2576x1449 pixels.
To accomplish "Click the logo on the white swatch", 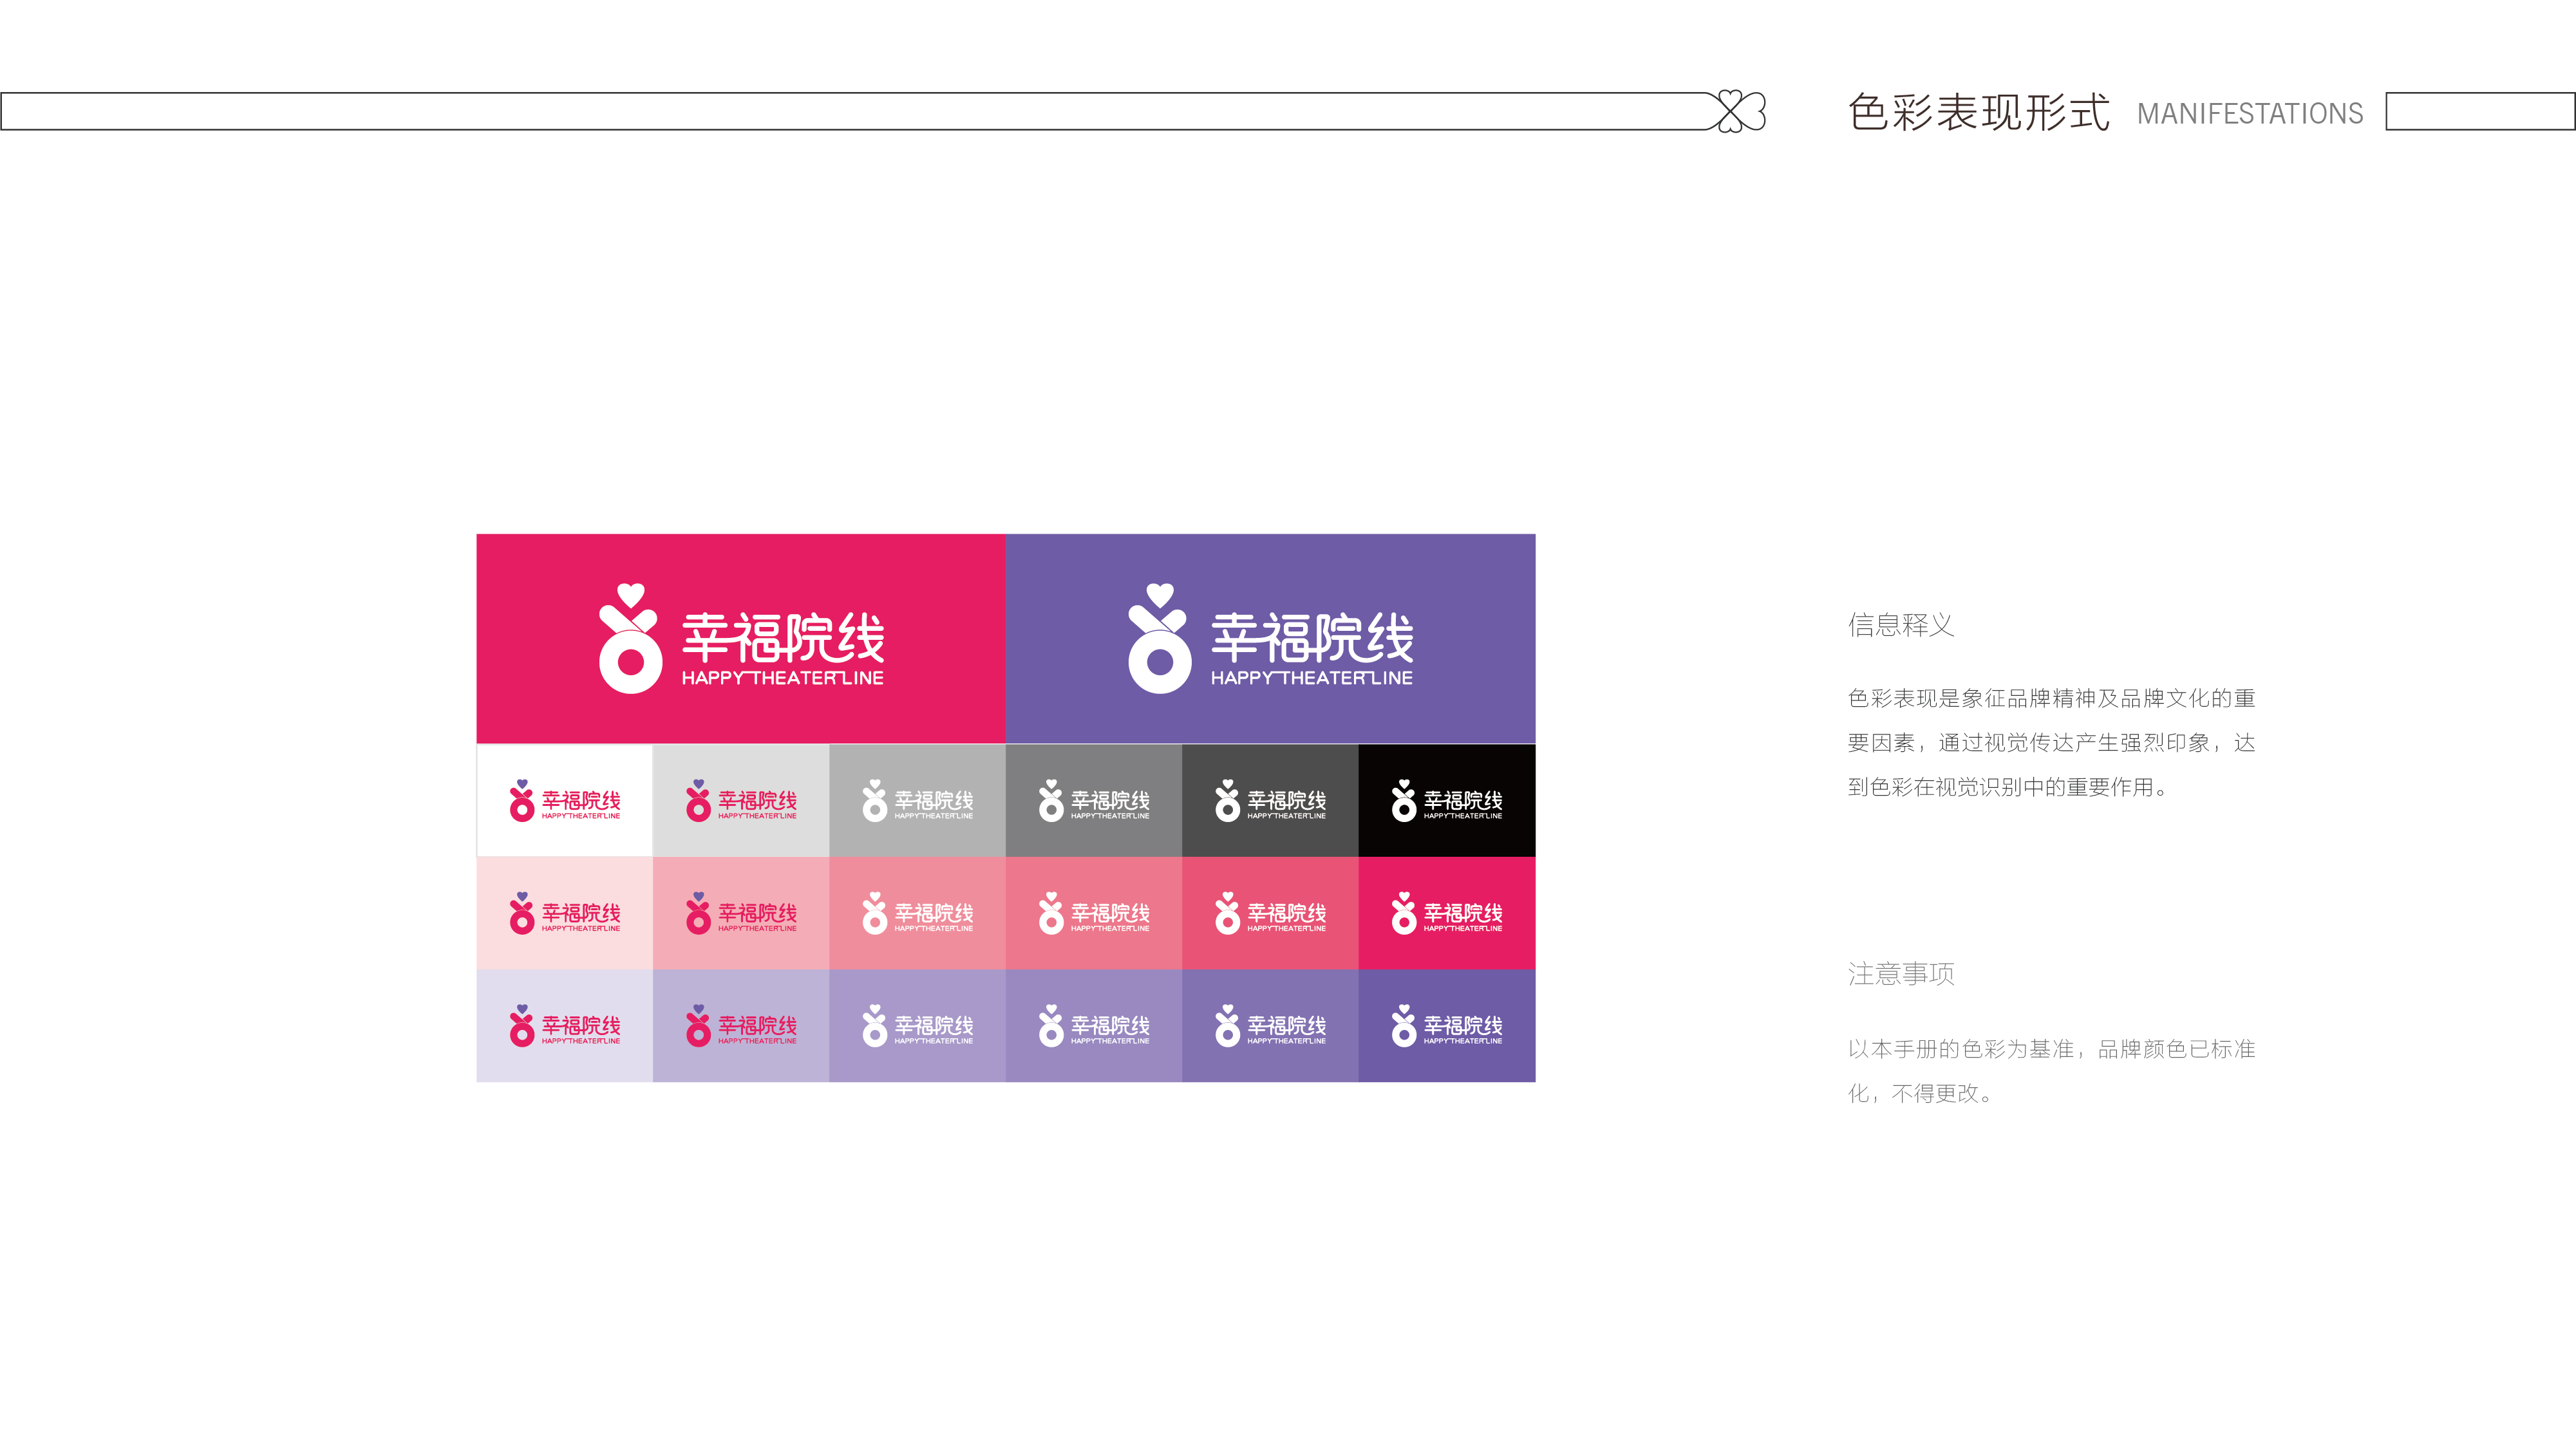I will (x=565, y=801).
